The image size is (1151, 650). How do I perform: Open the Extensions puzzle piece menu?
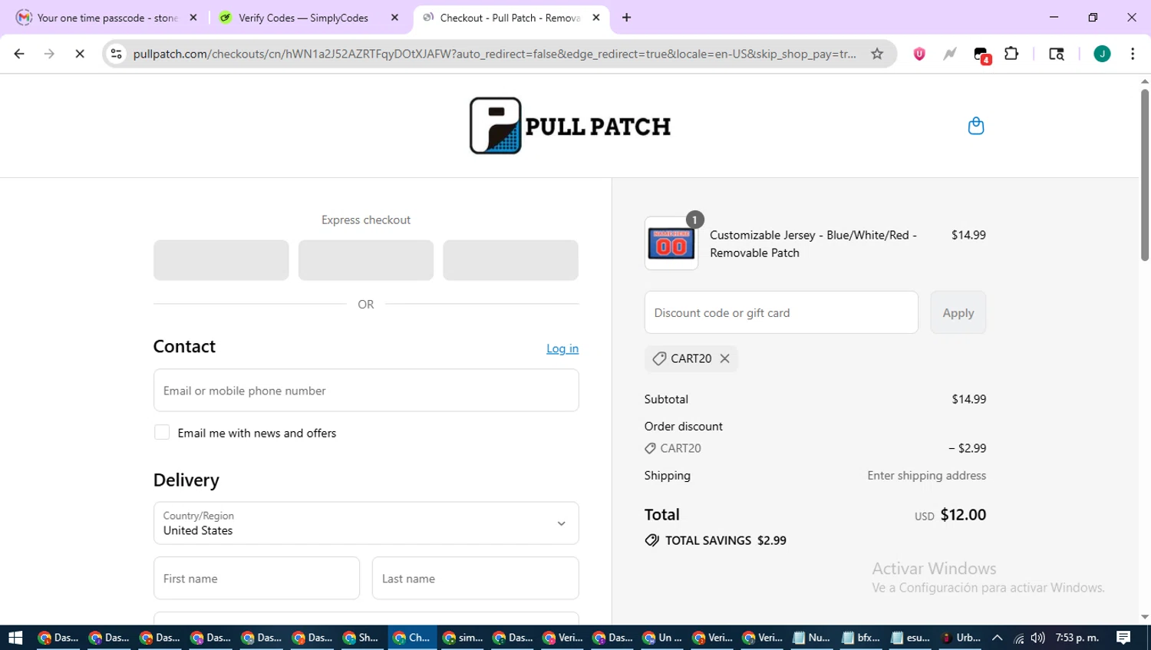click(1011, 54)
